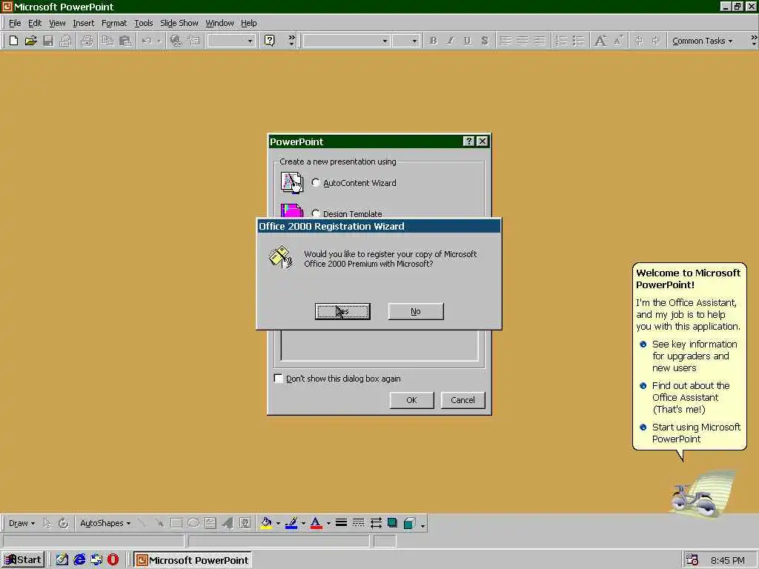Click the Numbering list icon
The image size is (759, 569).
pyautogui.click(x=561, y=41)
